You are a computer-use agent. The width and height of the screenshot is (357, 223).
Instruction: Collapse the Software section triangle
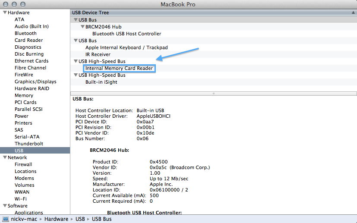5,206
